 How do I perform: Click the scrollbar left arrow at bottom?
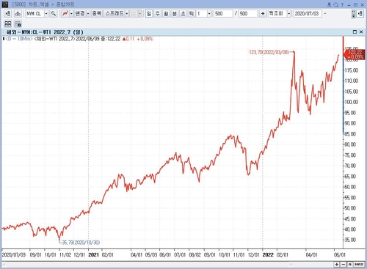pos(4,265)
